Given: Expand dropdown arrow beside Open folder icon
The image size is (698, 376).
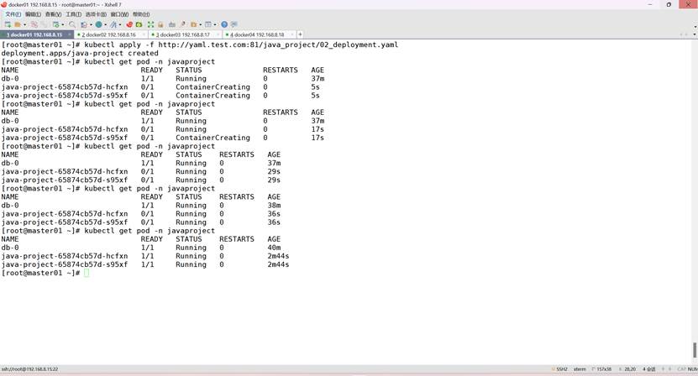Looking at the screenshot, I should click(24, 25).
